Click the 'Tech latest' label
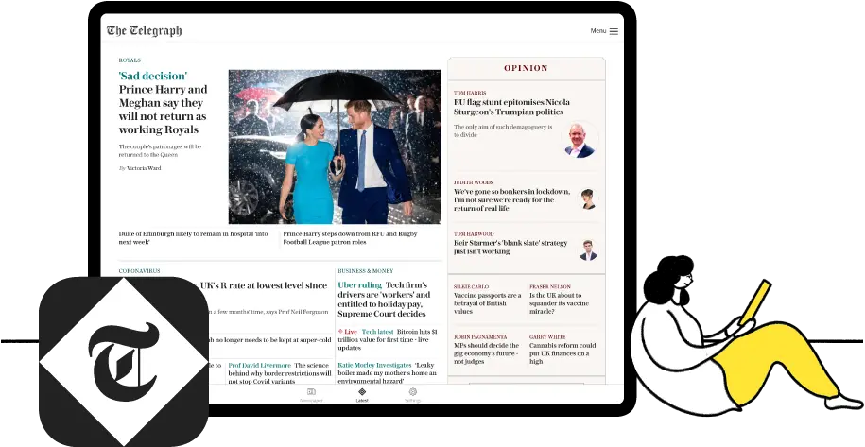Image resolution: width=865 pixels, height=447 pixels. 377,332
